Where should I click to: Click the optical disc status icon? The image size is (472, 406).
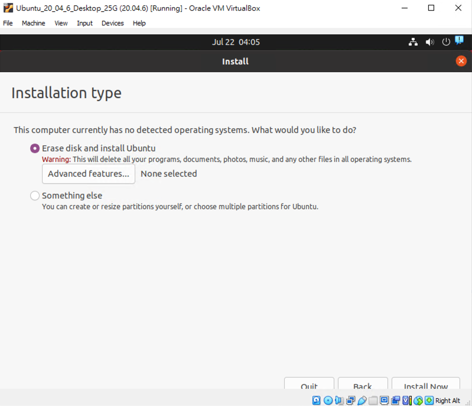click(x=328, y=400)
